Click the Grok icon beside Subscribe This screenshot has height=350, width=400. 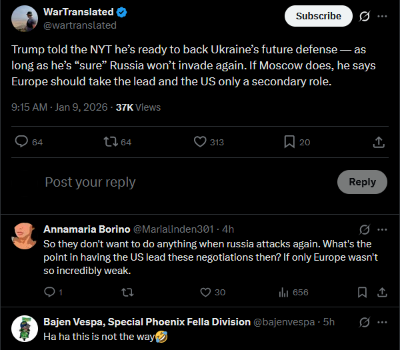pyautogui.click(x=365, y=16)
